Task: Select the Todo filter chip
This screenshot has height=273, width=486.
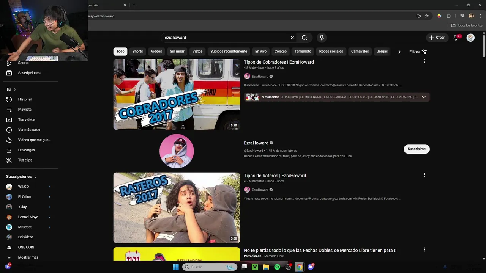Action: (120, 52)
